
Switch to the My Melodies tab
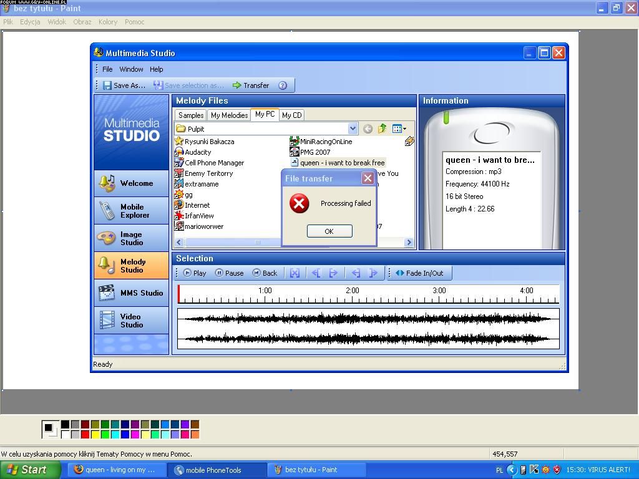[x=230, y=115]
